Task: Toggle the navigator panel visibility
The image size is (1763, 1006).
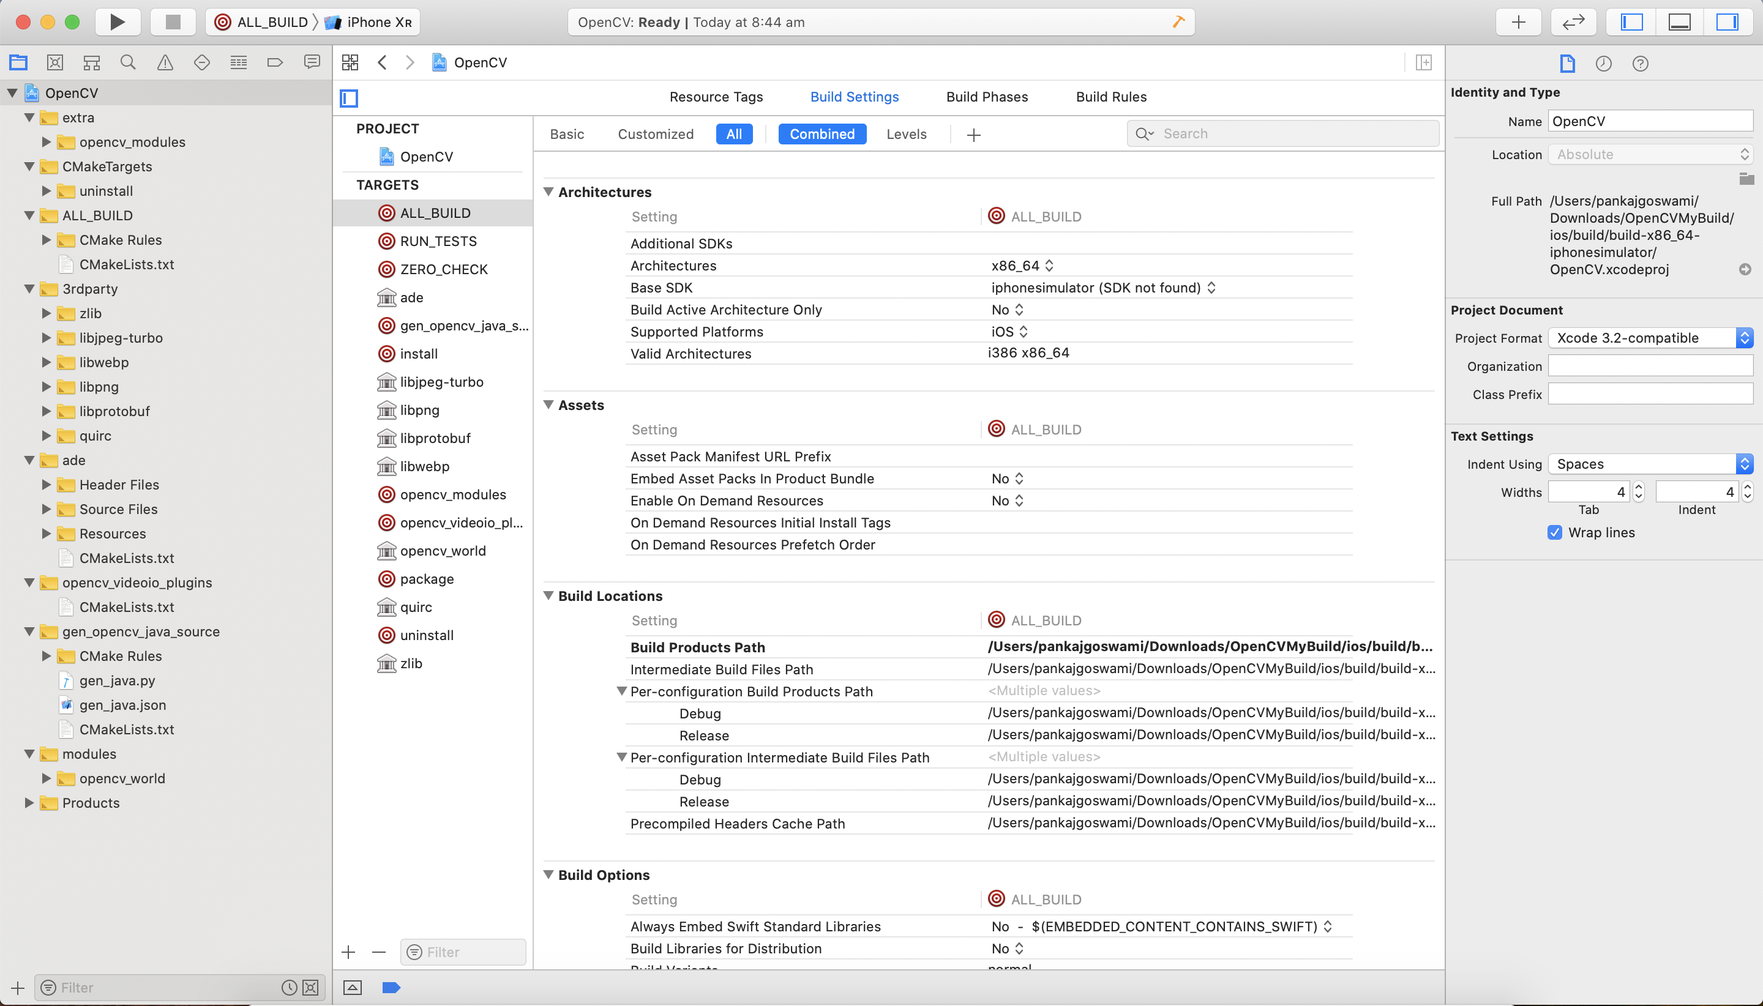Action: [1631, 22]
